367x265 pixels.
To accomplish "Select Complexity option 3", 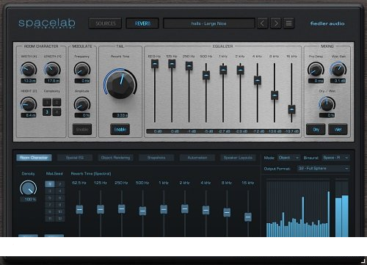I will coord(47,112).
